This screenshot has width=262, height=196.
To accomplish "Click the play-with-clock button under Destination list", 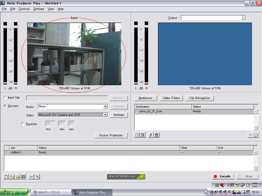I will pos(253,135).
